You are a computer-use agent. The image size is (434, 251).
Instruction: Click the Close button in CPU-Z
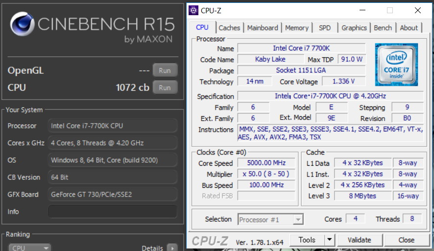(x=406, y=240)
